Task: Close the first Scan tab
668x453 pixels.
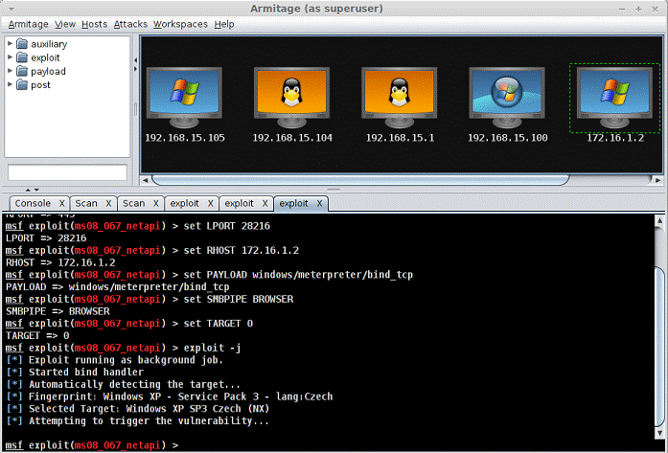Action: (x=108, y=203)
